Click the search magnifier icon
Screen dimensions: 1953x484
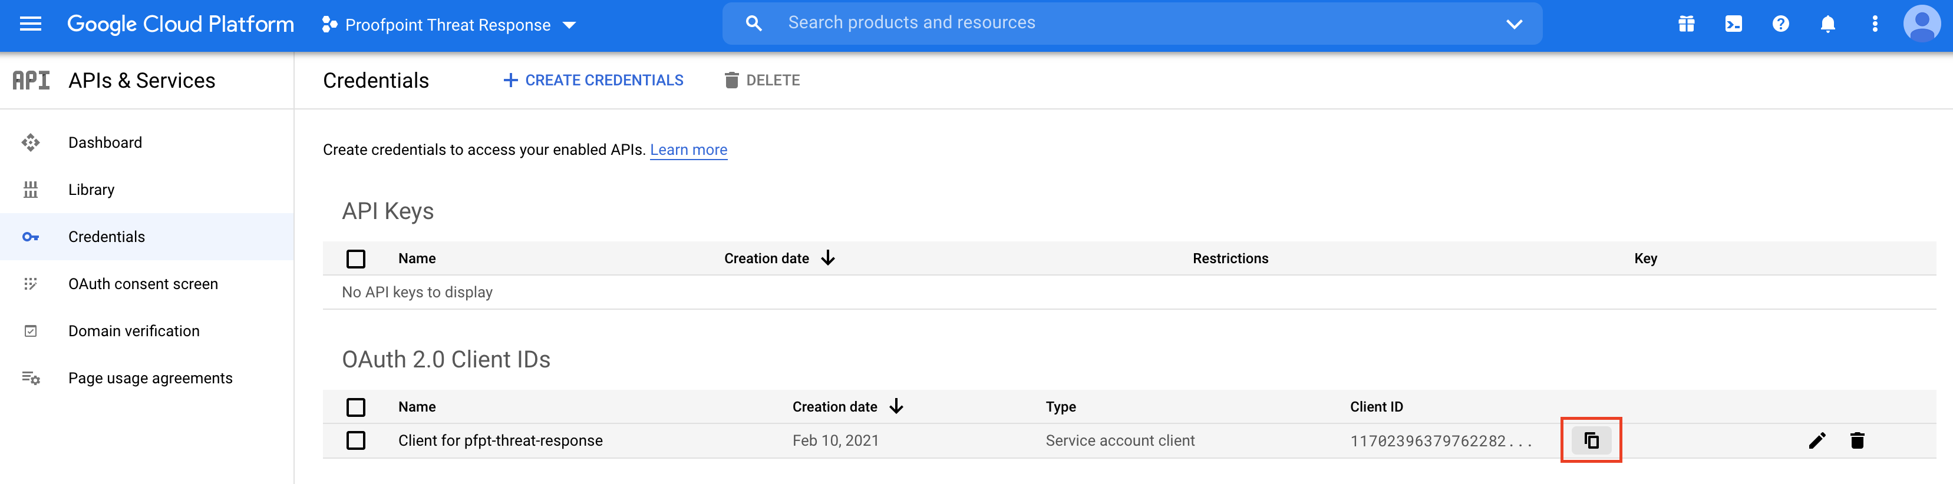click(754, 24)
